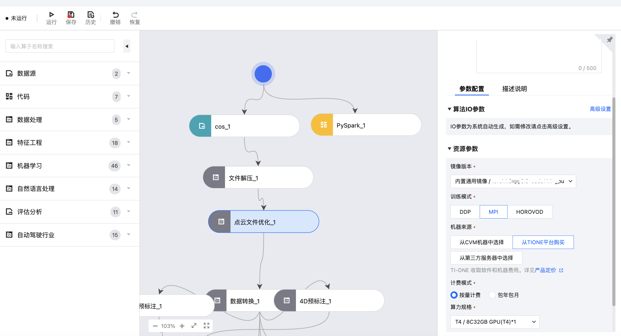This screenshot has height=336, width=621.
Task: Select the 按量计费 billing radio button
Action: (x=454, y=295)
